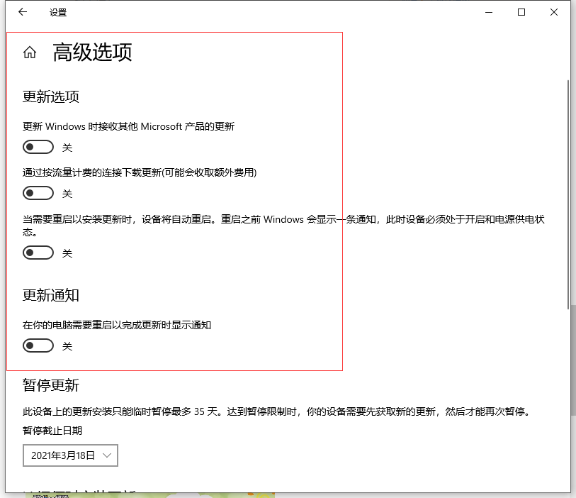Image resolution: width=576 pixels, height=498 pixels.
Task: Close the 设置 window
Action: tap(554, 12)
